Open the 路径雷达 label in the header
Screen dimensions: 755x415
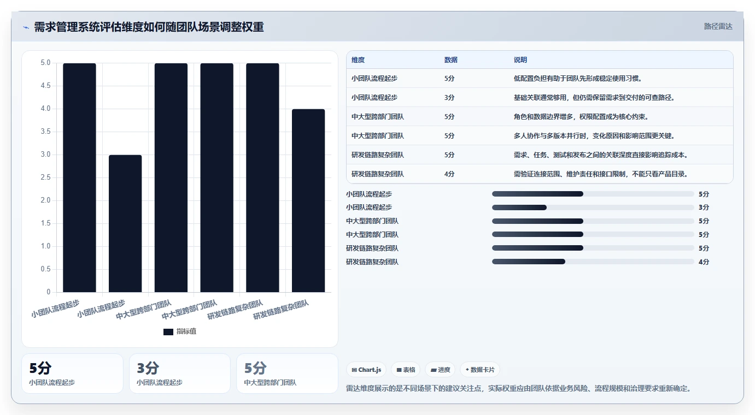point(718,26)
